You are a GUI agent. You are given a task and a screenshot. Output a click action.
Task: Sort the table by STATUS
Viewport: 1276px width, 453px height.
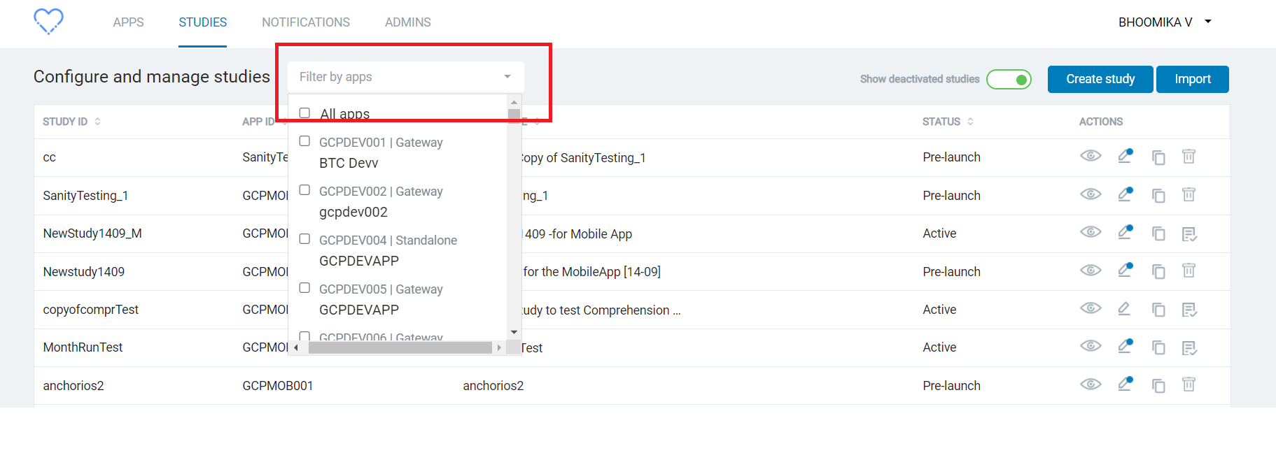[x=948, y=122]
